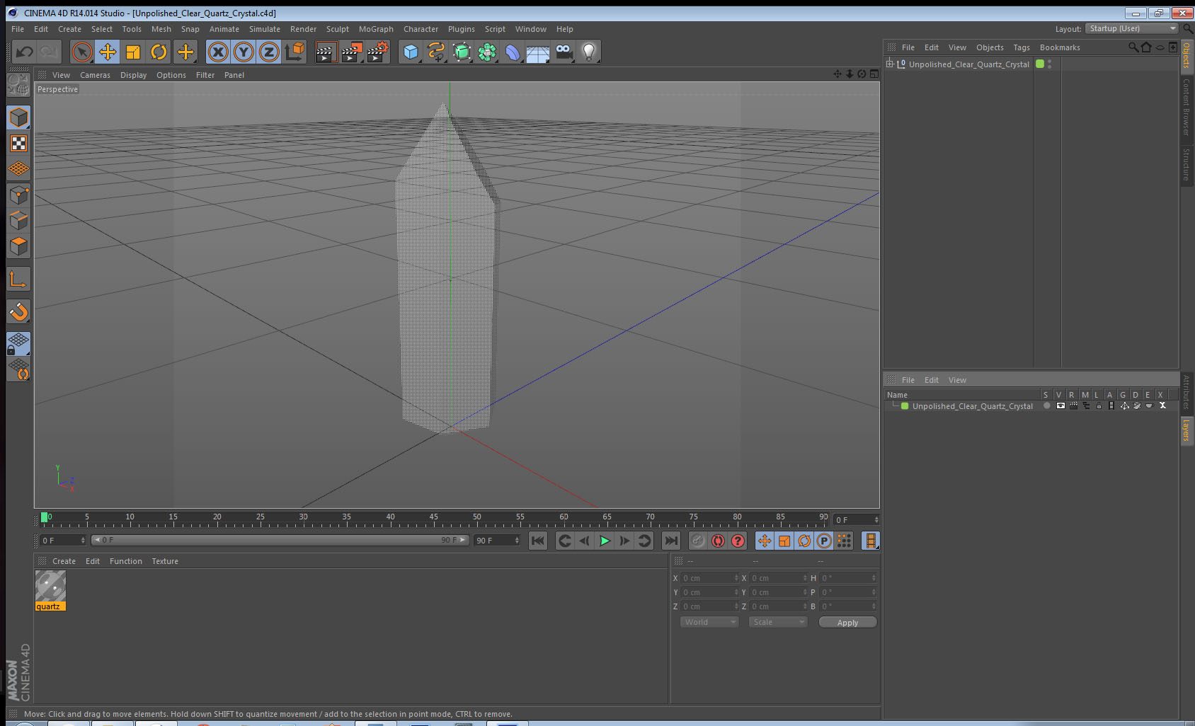Click the Apply button in Coordinates
Screen dimensions: 1195x726
point(847,623)
